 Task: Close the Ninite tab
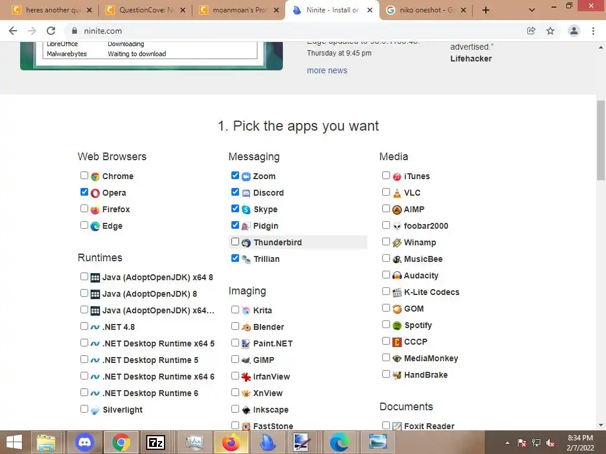(x=370, y=10)
